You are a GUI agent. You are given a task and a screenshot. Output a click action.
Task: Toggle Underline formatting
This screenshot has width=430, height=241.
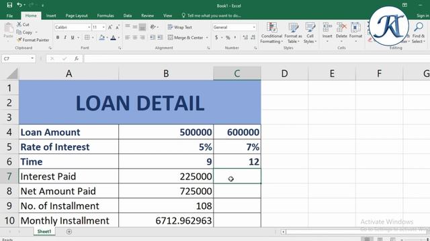pyautogui.click(x=73, y=37)
